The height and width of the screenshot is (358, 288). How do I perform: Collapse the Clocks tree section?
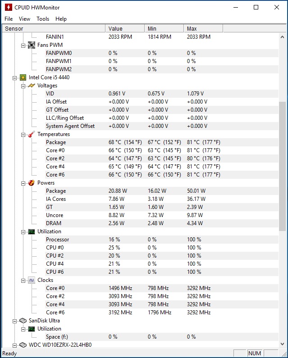tap(23, 280)
